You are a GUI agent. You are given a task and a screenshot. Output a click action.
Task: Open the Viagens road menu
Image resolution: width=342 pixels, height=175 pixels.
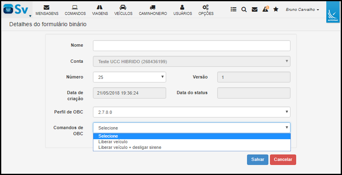pos(100,10)
